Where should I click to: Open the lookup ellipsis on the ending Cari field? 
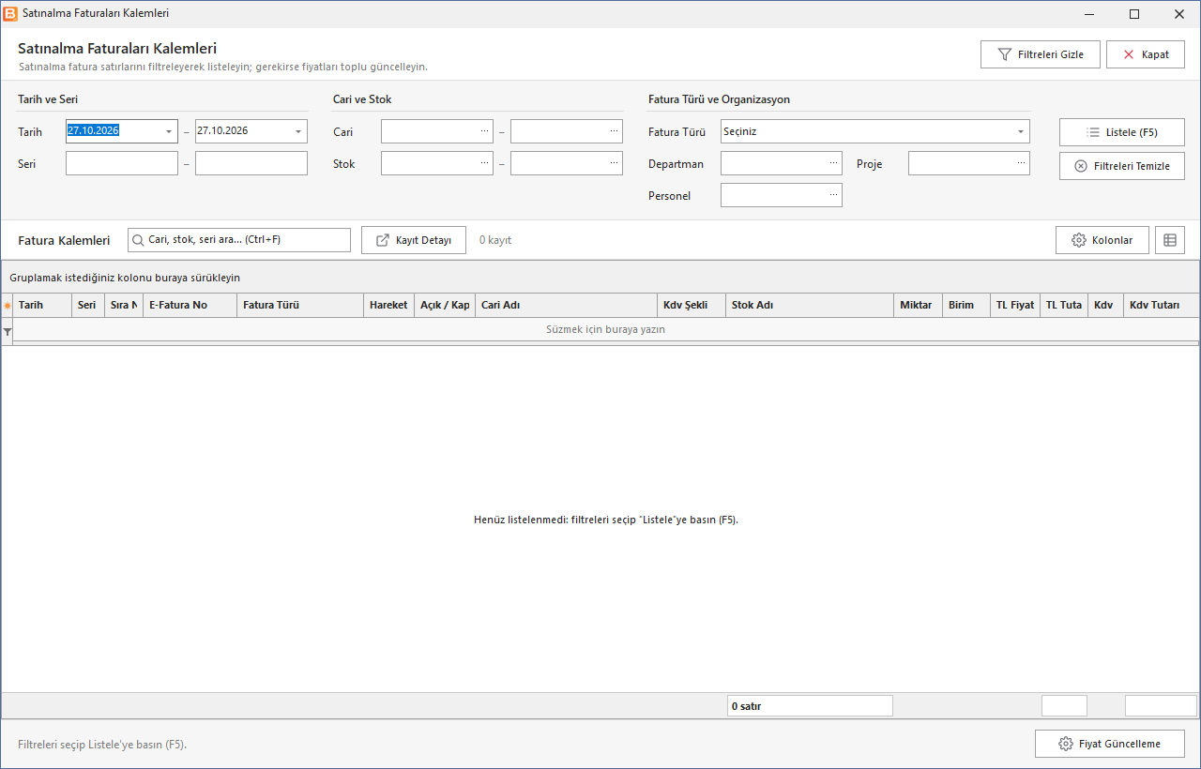pyautogui.click(x=614, y=131)
